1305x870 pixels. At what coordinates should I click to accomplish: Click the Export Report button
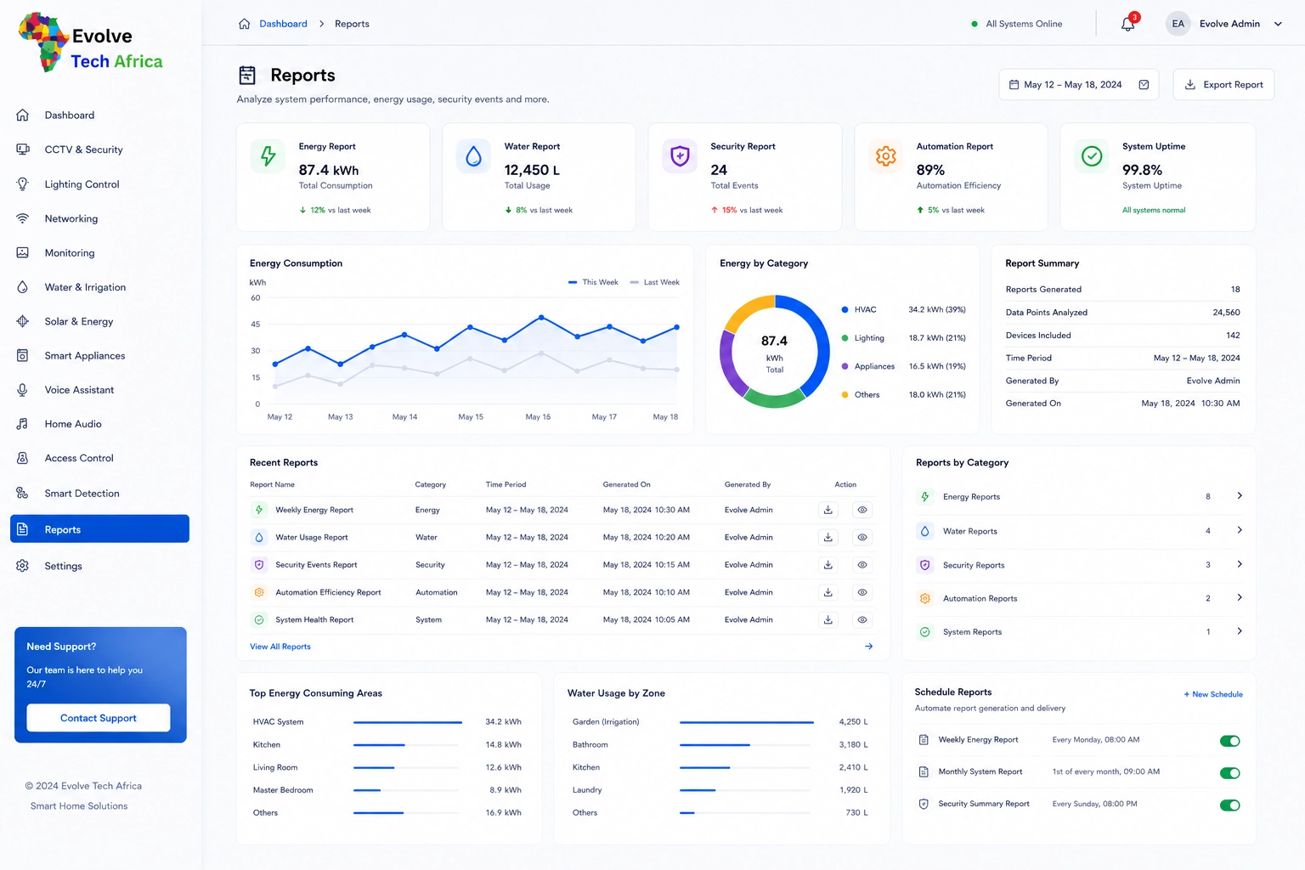[x=1223, y=85]
